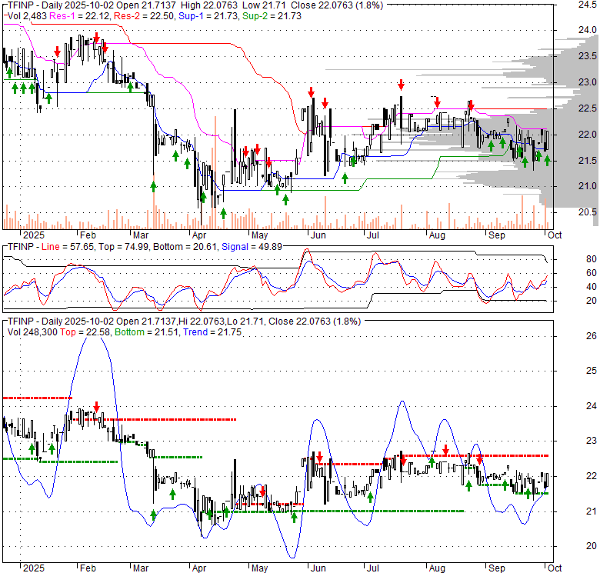
Task: Click the top chart's '2025' date axis label
Action: tap(34, 235)
